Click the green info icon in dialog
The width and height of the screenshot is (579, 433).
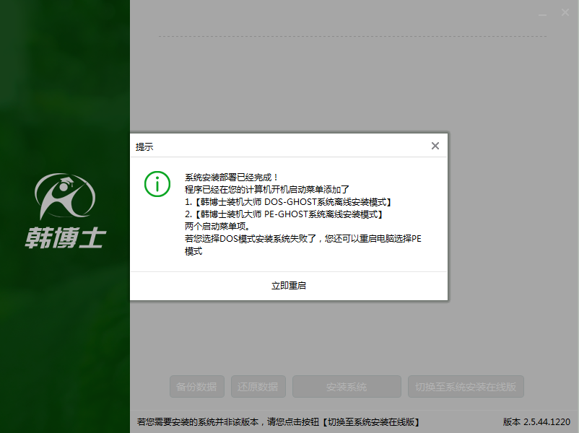[157, 183]
